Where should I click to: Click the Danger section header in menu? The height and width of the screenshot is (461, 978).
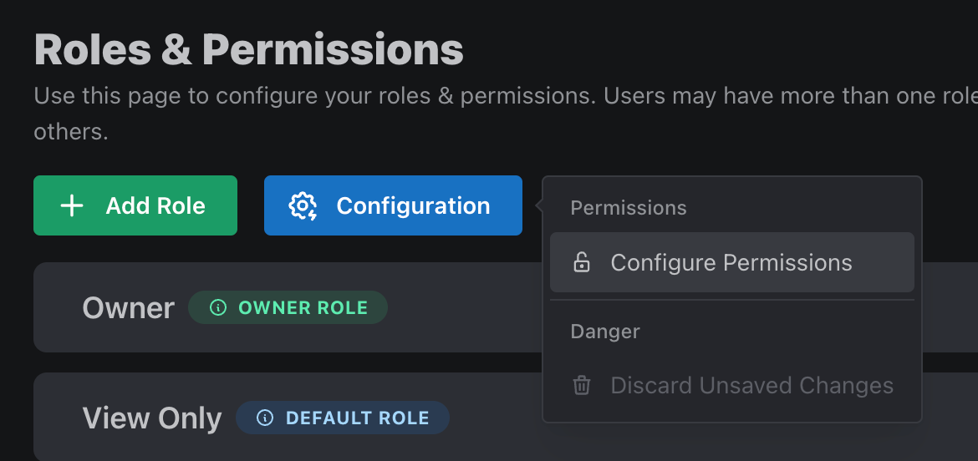click(605, 331)
